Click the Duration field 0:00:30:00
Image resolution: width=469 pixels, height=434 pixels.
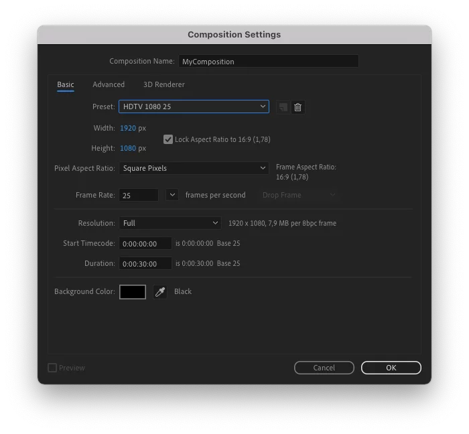click(145, 264)
